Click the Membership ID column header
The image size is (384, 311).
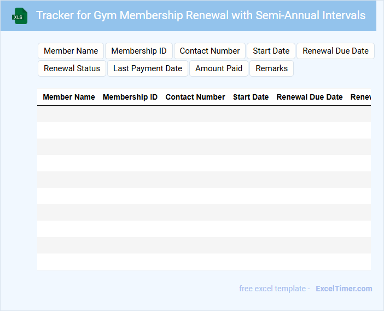click(x=130, y=97)
